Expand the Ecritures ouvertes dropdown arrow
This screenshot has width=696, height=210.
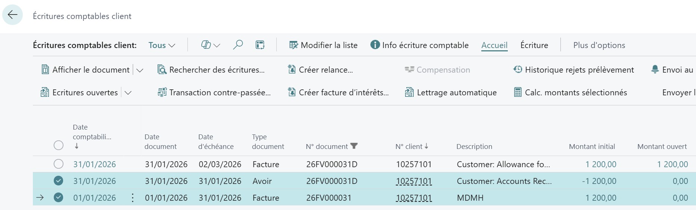pyautogui.click(x=128, y=93)
